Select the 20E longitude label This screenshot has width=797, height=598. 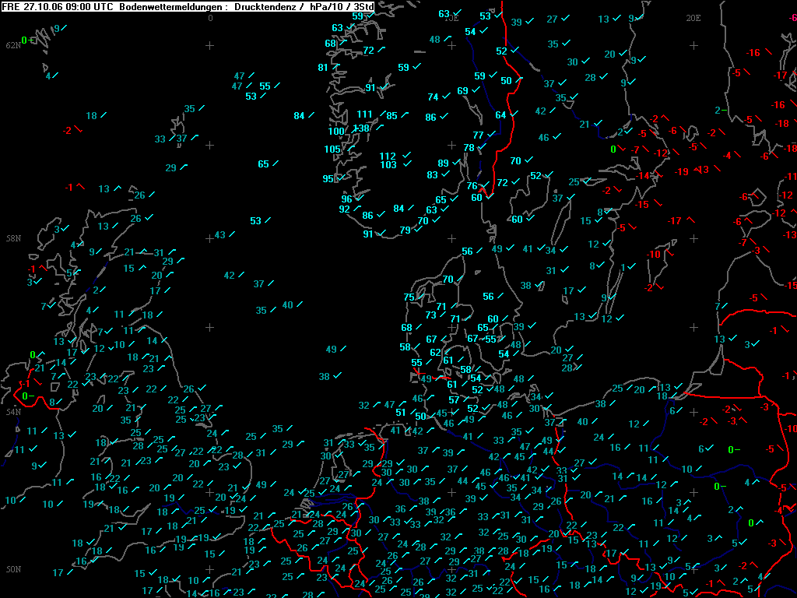point(693,18)
